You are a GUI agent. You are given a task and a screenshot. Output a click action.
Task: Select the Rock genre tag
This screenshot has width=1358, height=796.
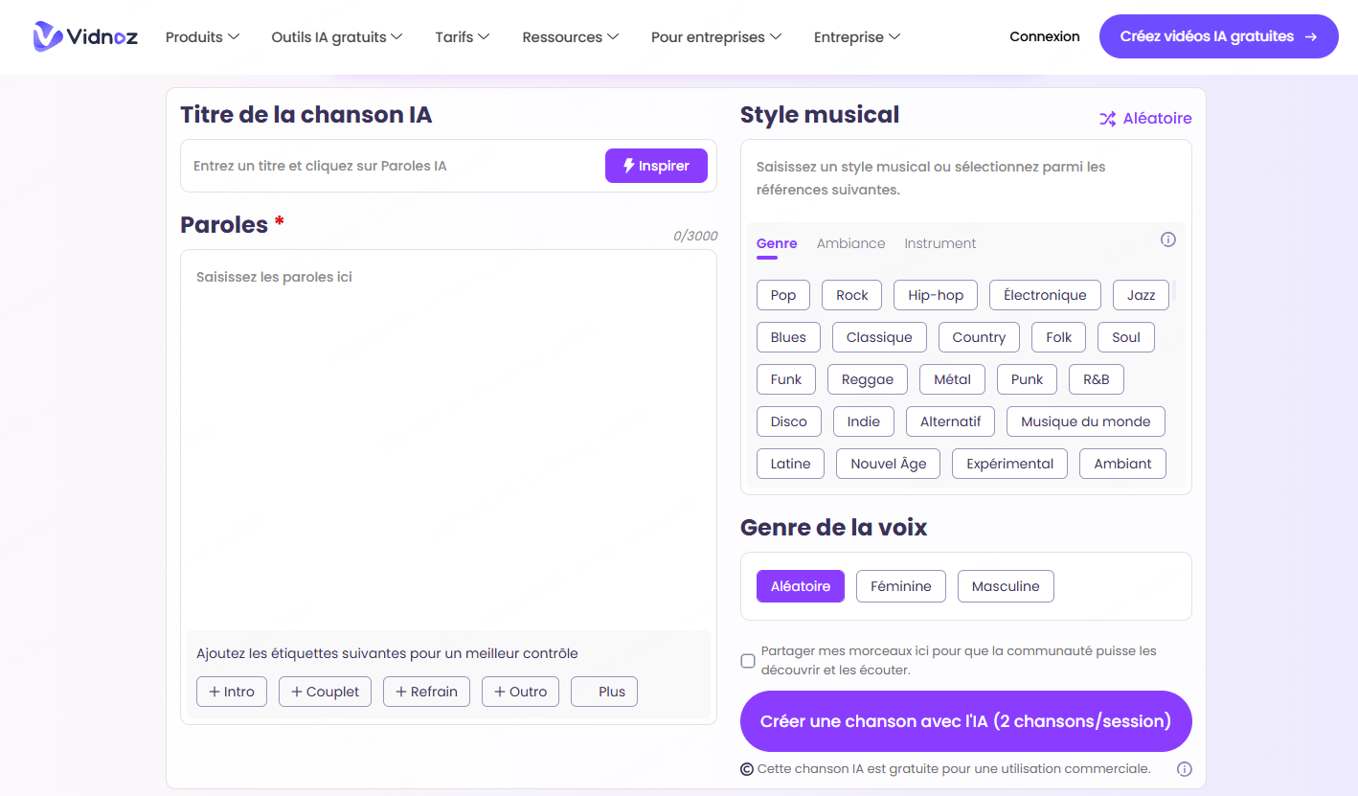[851, 295]
